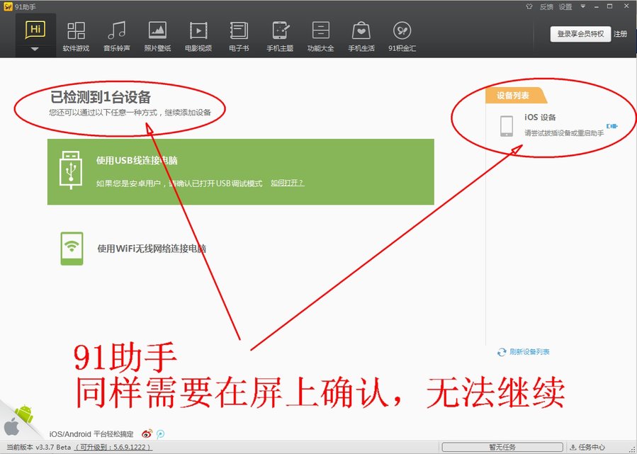The image size is (637, 454).
Task: Open 功能大全 section
Action: pos(320,37)
